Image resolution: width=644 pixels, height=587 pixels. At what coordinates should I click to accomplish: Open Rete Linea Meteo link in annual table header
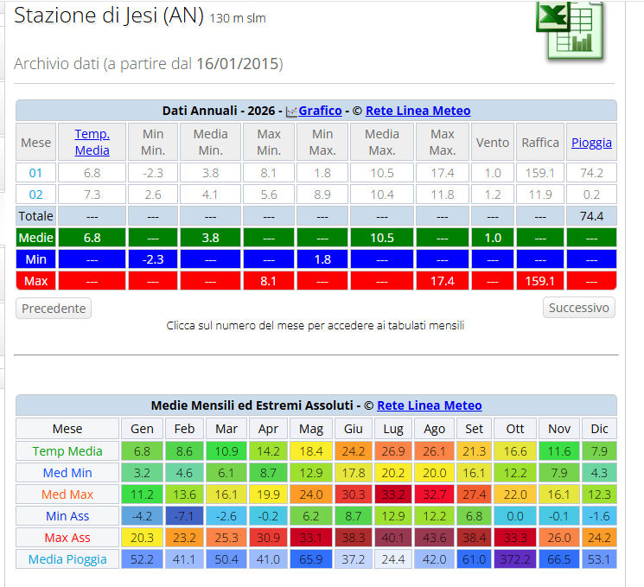(418, 111)
